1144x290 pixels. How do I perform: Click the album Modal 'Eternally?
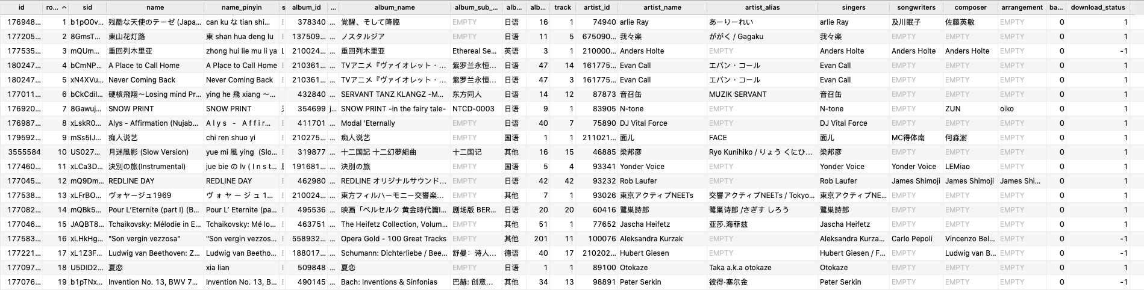(x=367, y=123)
